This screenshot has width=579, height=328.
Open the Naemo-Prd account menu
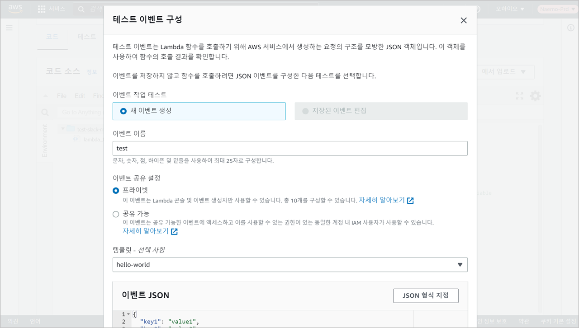click(557, 9)
